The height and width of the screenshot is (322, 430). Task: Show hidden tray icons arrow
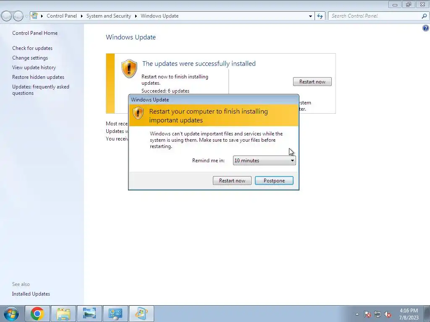(x=357, y=314)
